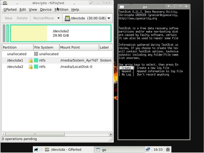Image resolution: width=204 pixels, height=153 pixels.
Task: Select the gray unallocated block in the disk graphic
Action: [4, 33]
